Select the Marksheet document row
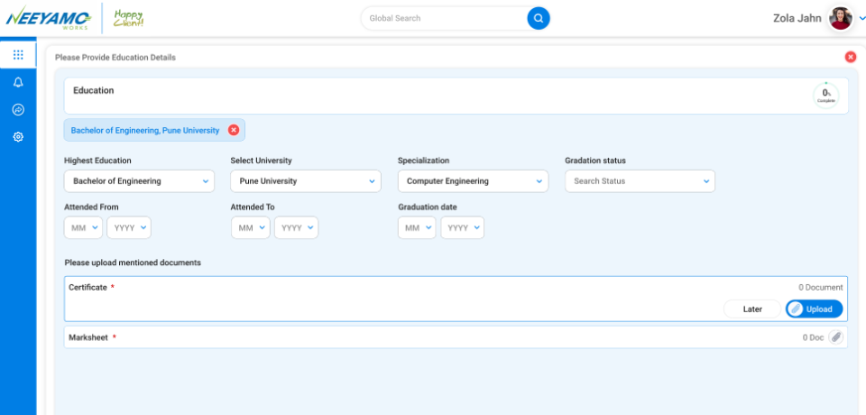The height and width of the screenshot is (415, 866). coord(456,337)
